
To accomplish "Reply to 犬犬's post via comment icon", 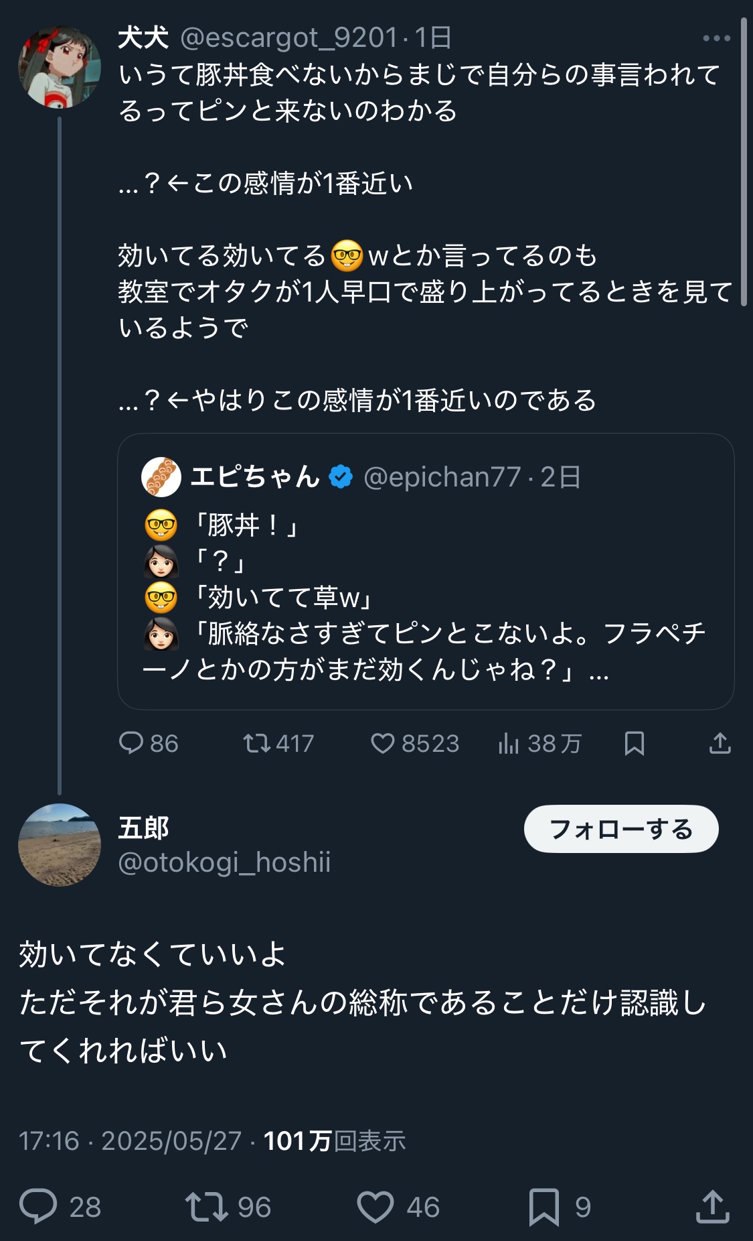I will click(131, 743).
